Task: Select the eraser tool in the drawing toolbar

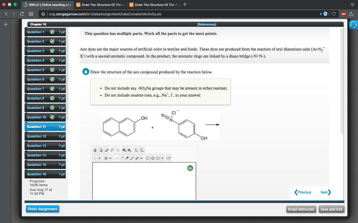Action: click(106, 149)
